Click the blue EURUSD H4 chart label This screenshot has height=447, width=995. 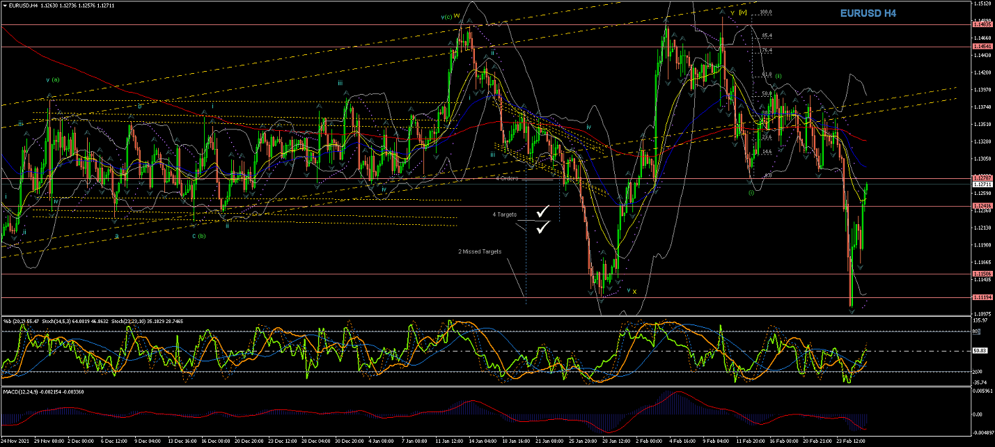point(868,13)
